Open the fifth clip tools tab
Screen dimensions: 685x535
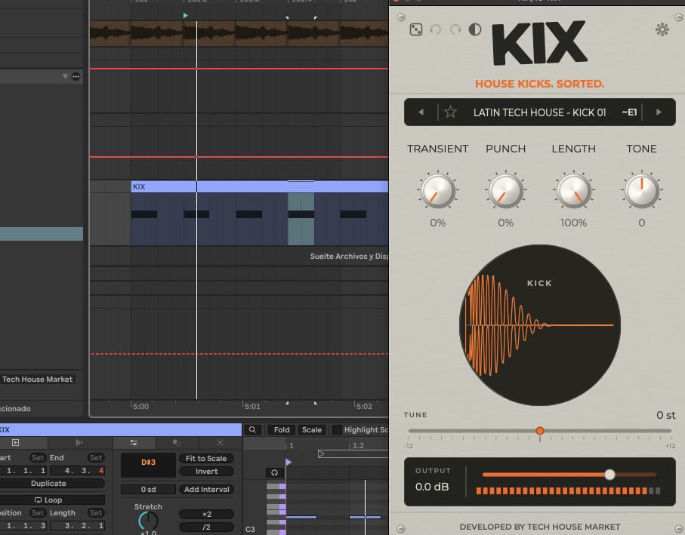click(220, 442)
